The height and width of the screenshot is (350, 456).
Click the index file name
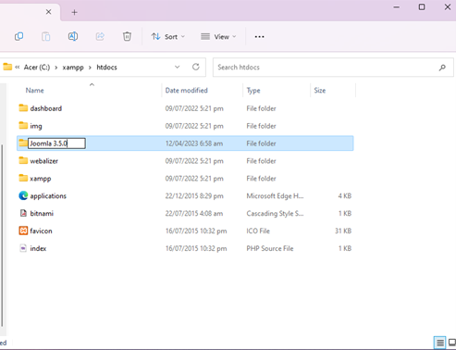coord(38,248)
